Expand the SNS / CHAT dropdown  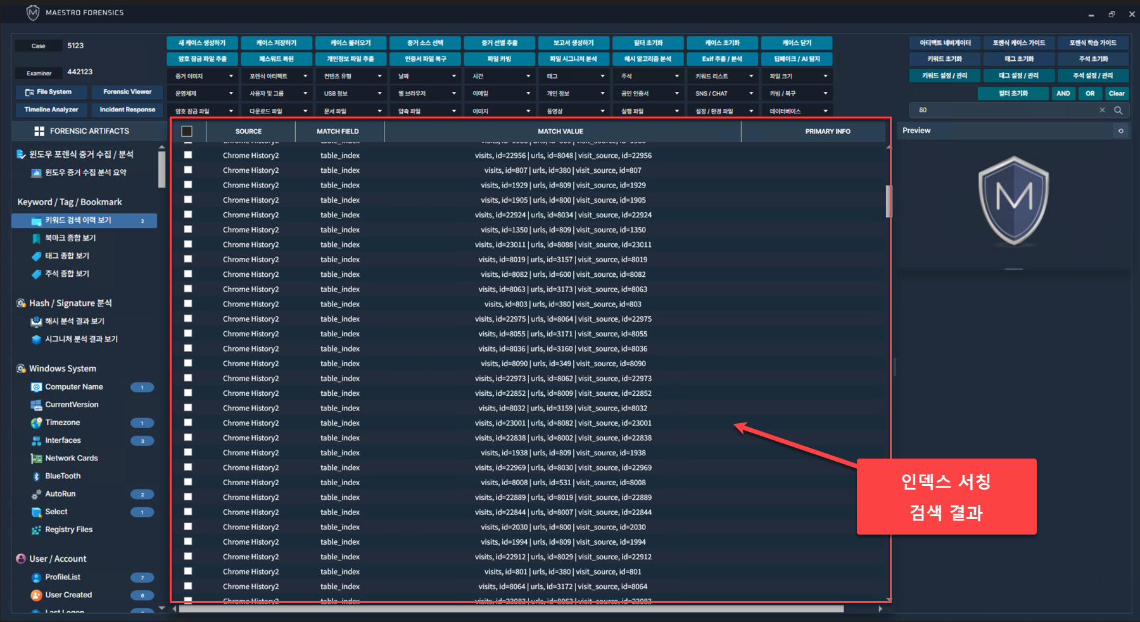pyautogui.click(x=723, y=94)
